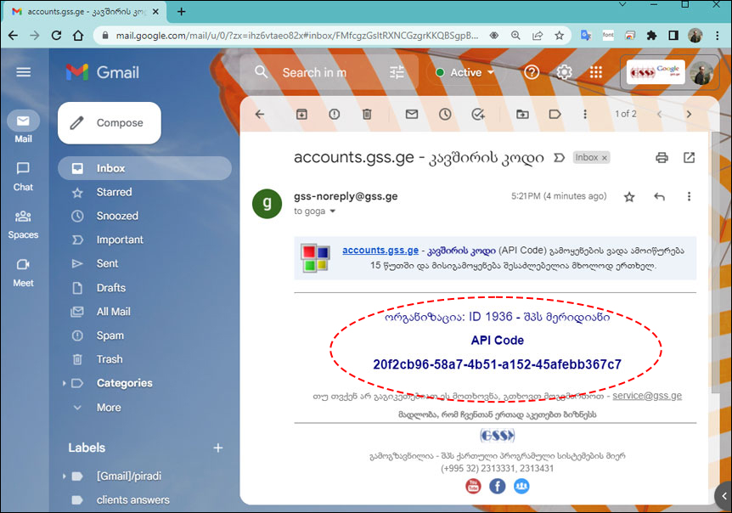Open search options filter icon
The image size is (732, 513).
[397, 72]
